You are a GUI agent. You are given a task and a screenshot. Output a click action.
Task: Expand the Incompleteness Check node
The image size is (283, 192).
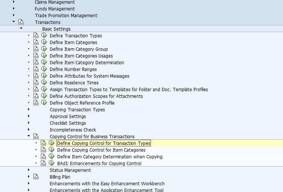[x=28, y=130]
